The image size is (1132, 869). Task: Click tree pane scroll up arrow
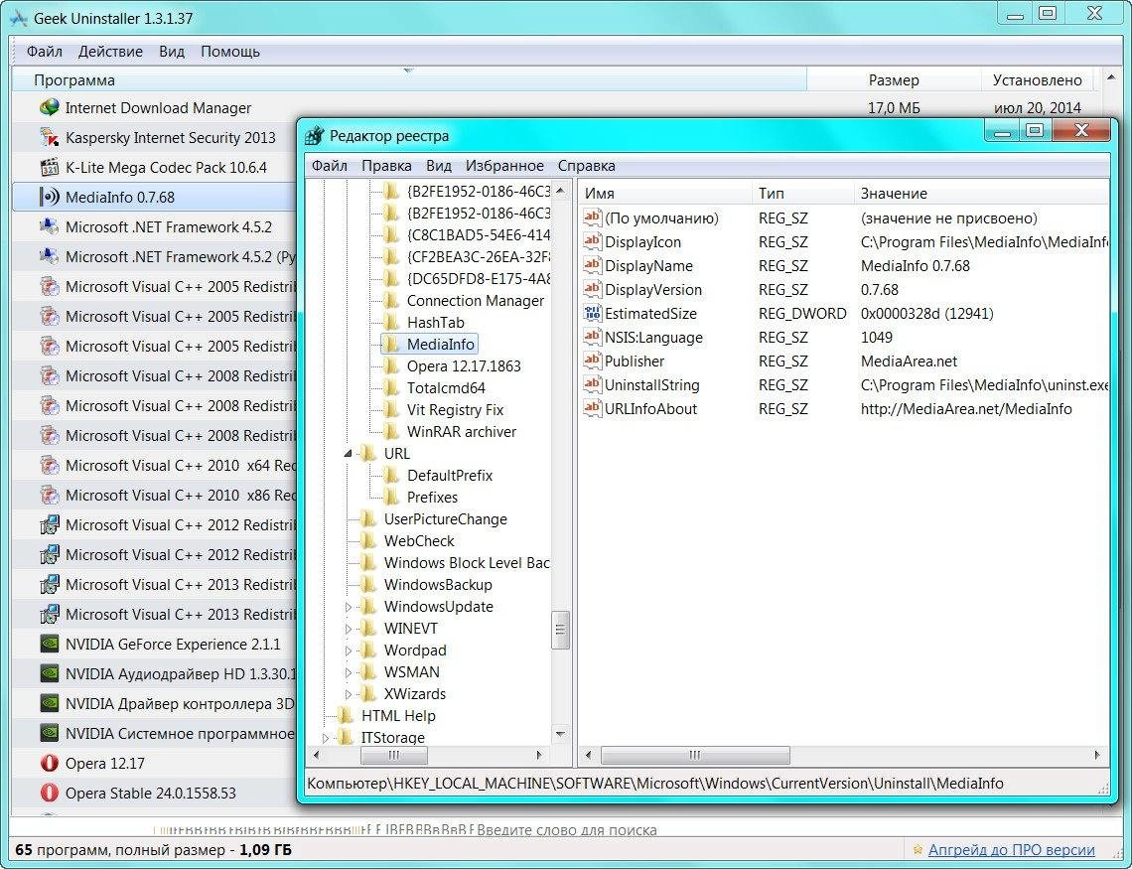tap(560, 192)
